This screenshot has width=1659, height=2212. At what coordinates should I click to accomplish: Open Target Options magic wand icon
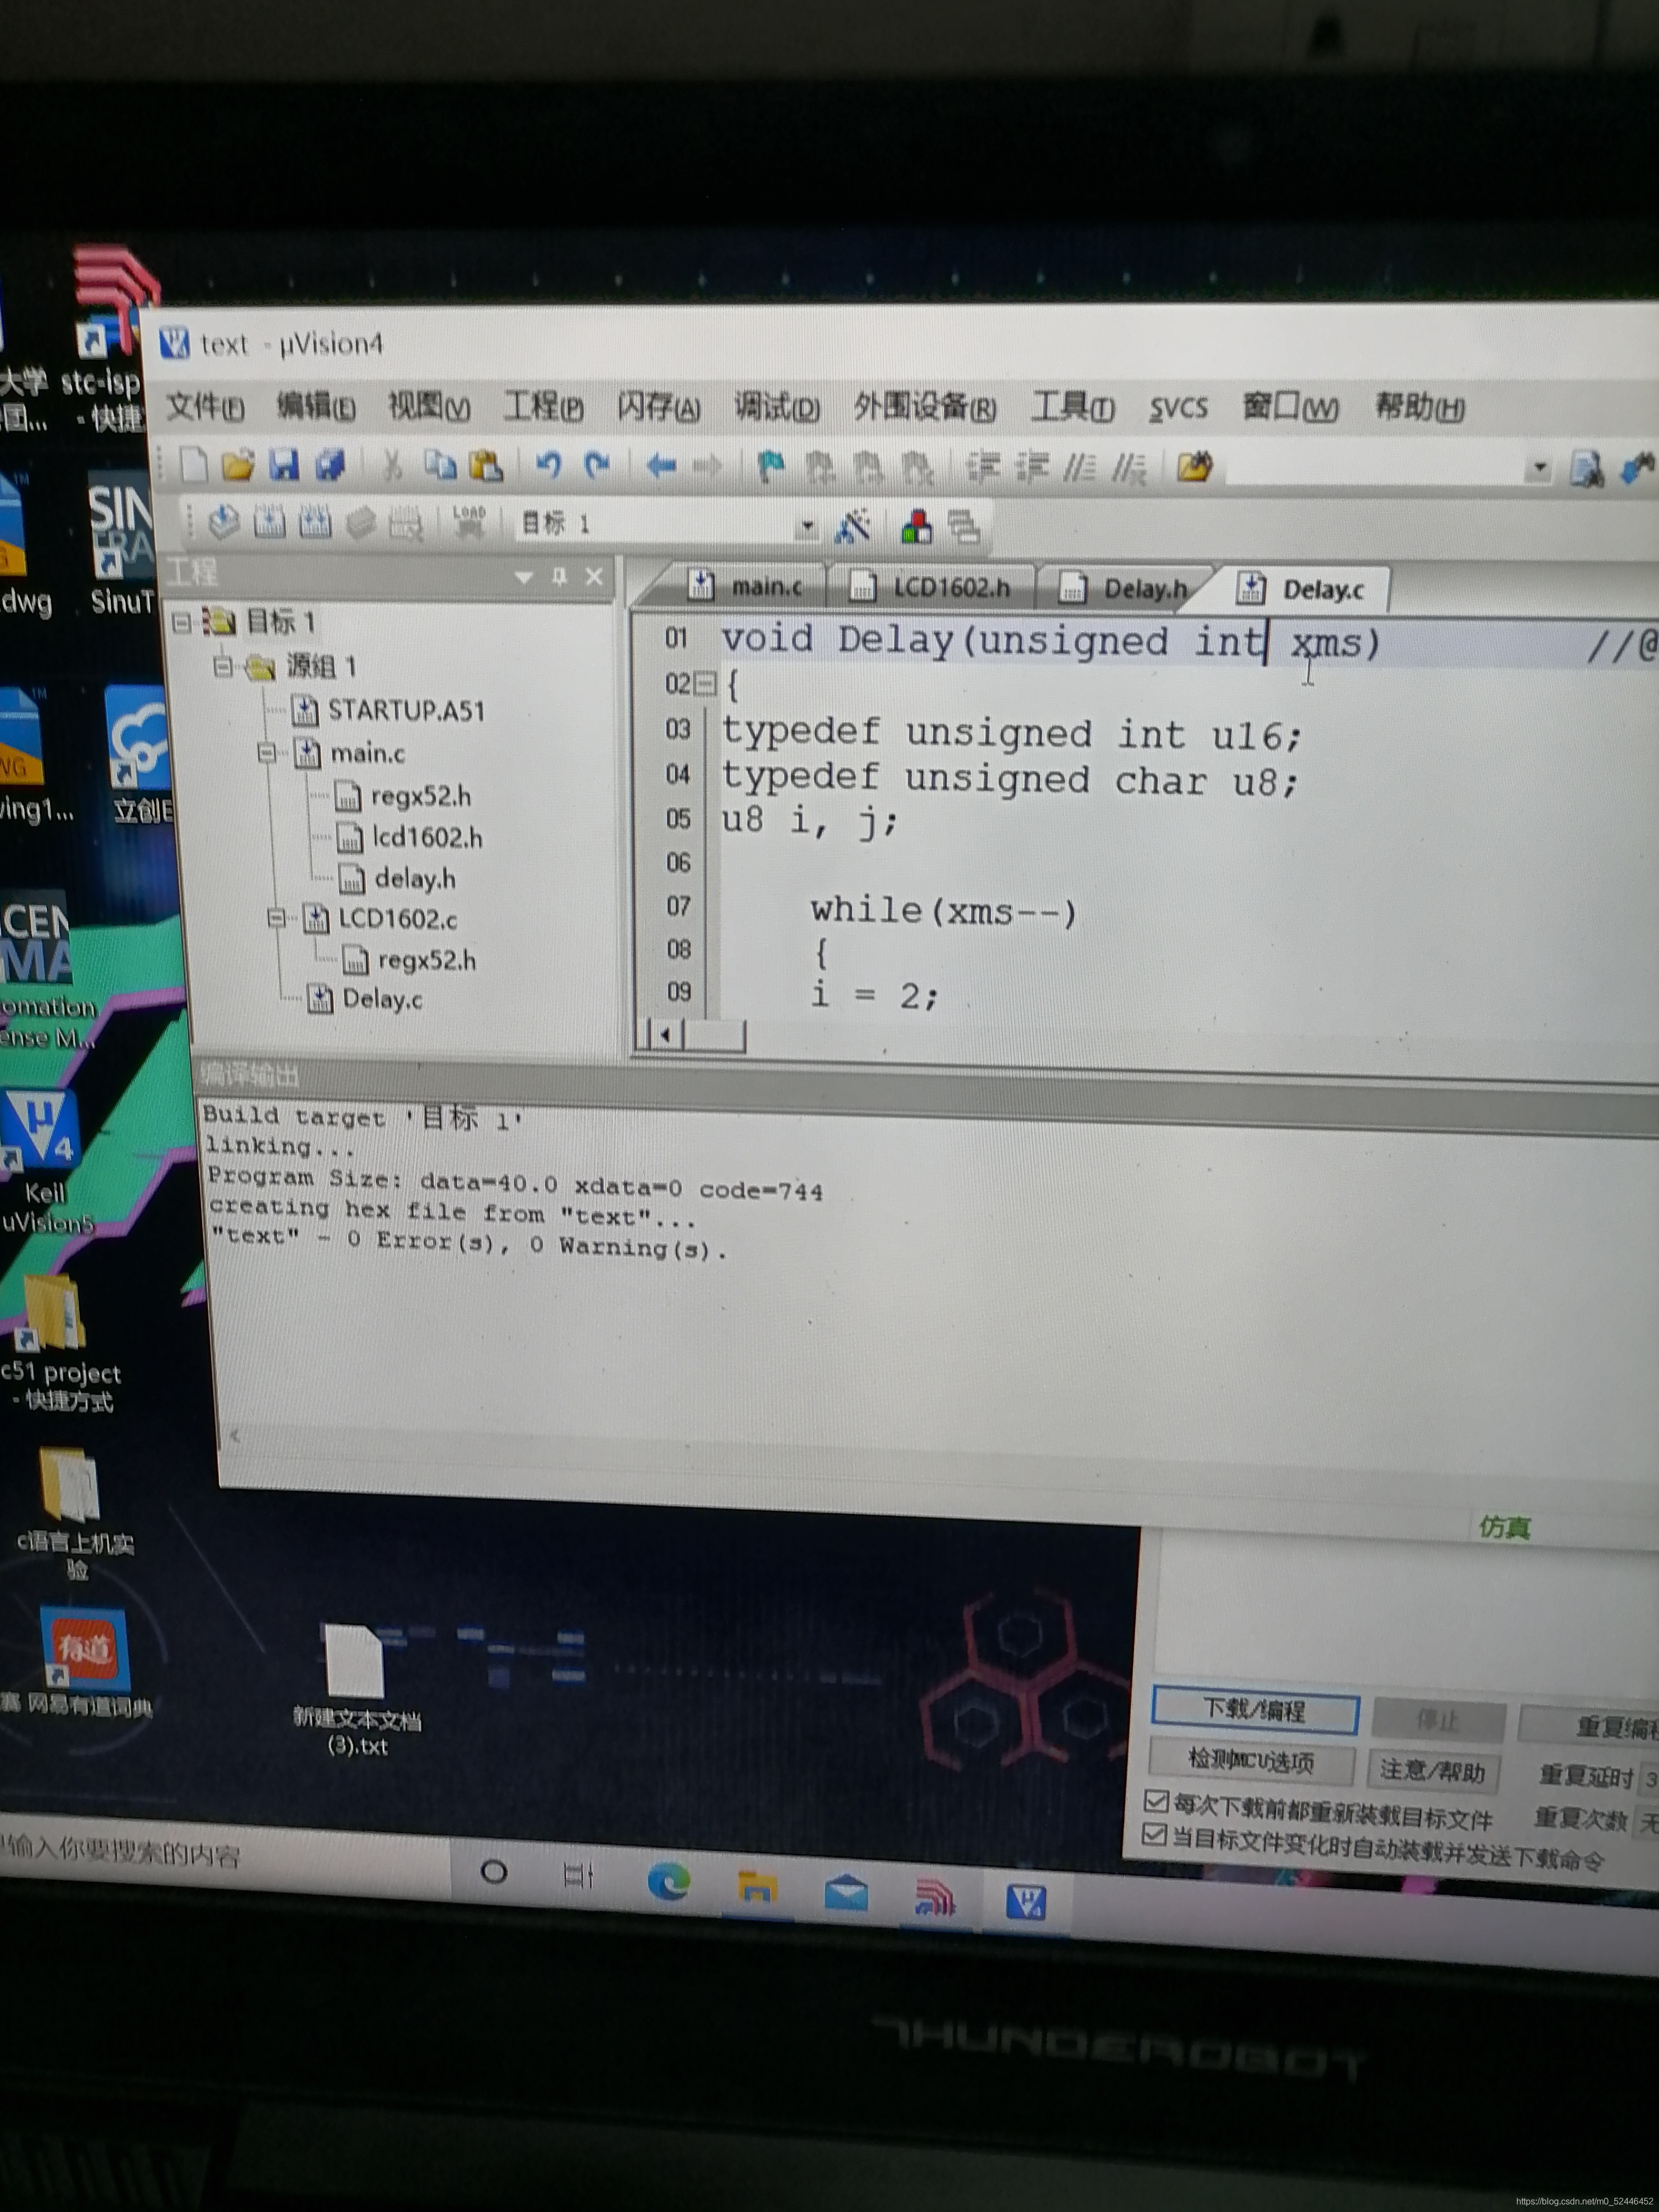(853, 526)
